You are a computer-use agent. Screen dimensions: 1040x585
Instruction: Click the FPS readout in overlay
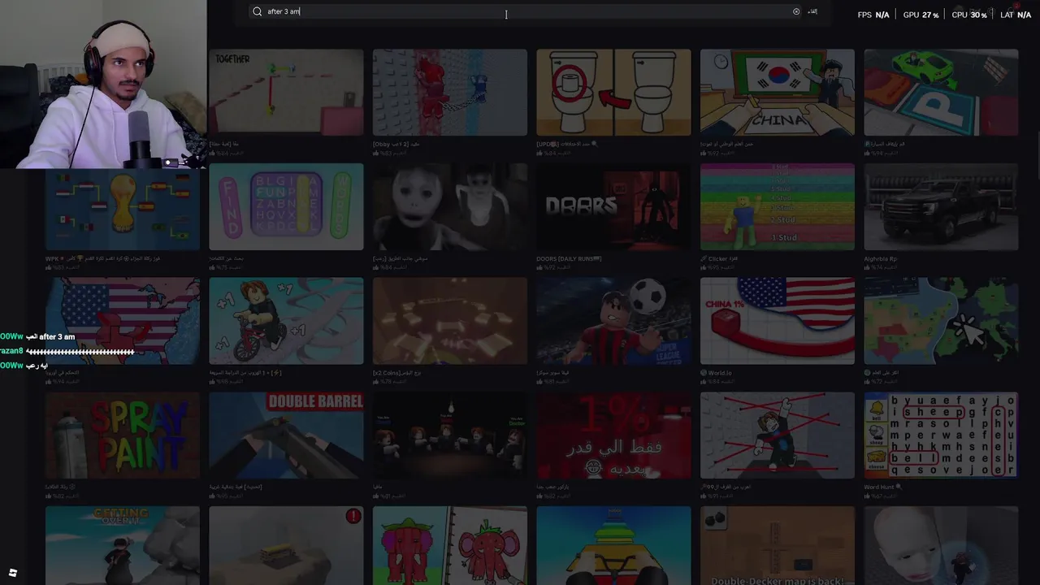[x=873, y=15]
